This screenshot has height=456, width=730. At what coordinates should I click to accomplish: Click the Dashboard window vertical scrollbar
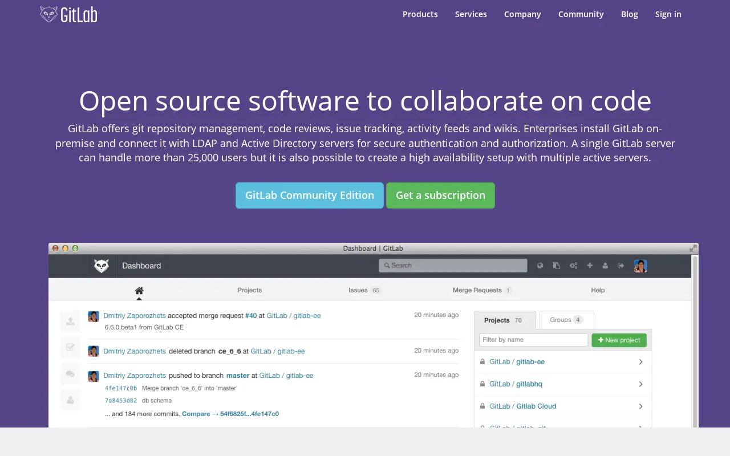[x=695, y=341]
